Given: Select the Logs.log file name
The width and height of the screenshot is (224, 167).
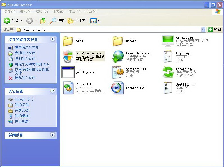Looking at the screenshot, I should (x=183, y=53).
